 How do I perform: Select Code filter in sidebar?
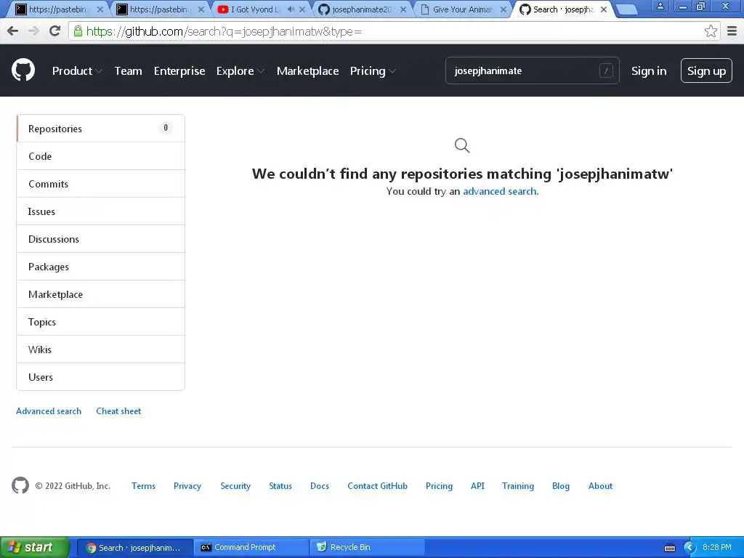point(100,156)
